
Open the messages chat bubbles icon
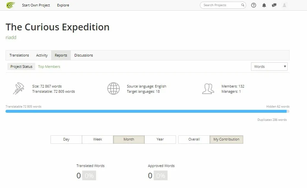(x=274, y=5)
